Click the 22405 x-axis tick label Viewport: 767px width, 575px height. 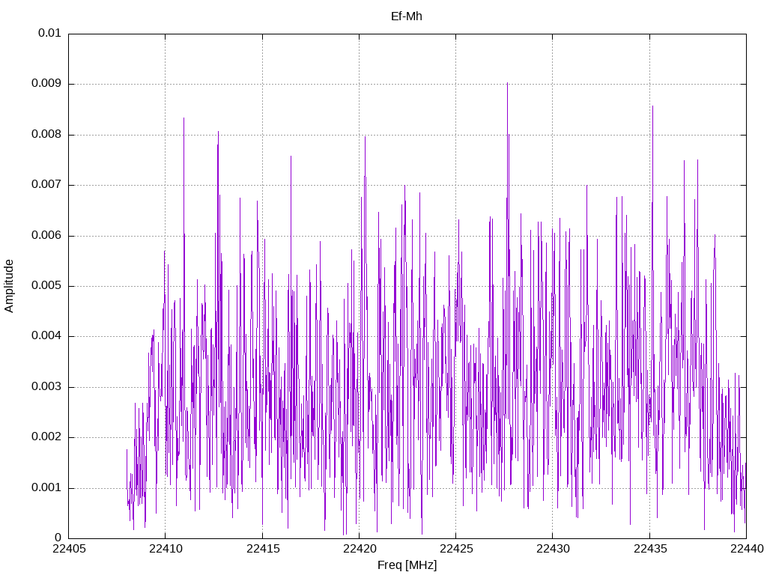69,549
